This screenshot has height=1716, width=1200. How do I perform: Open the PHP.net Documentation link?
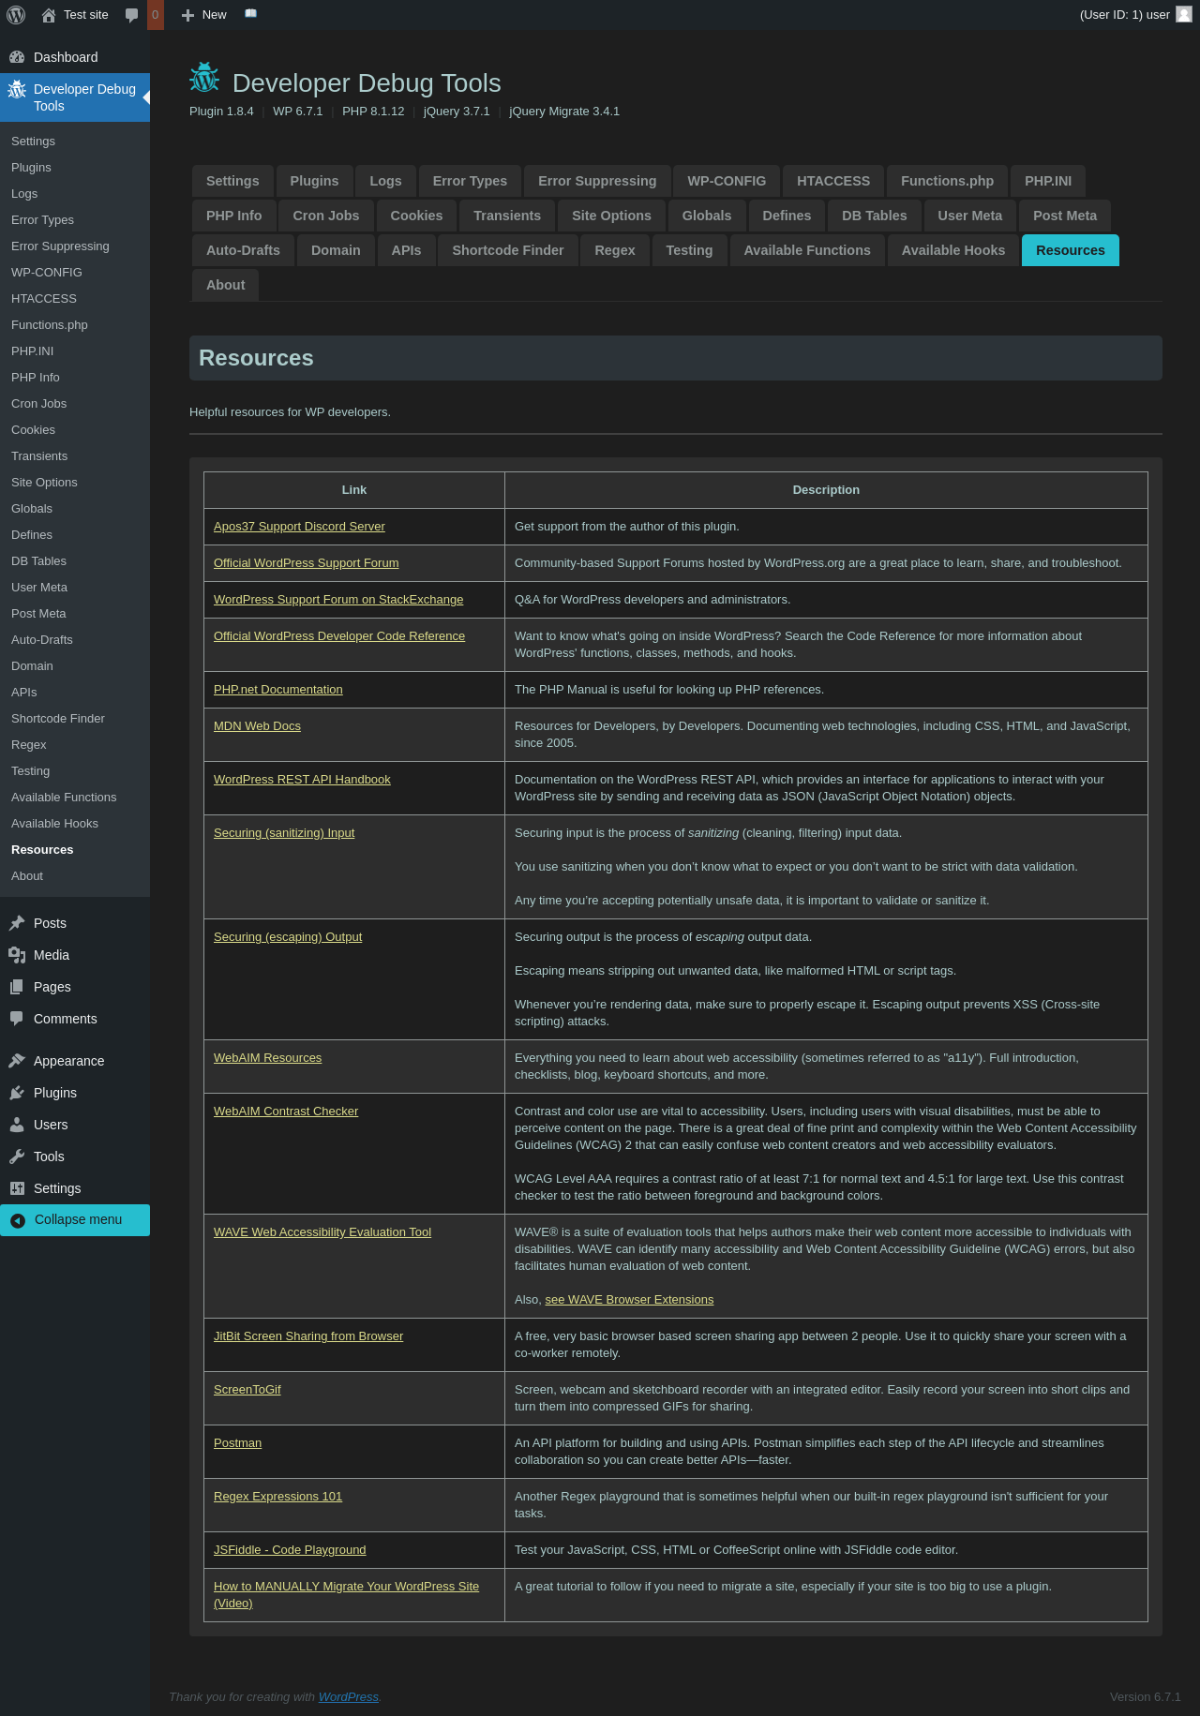pyautogui.click(x=278, y=690)
